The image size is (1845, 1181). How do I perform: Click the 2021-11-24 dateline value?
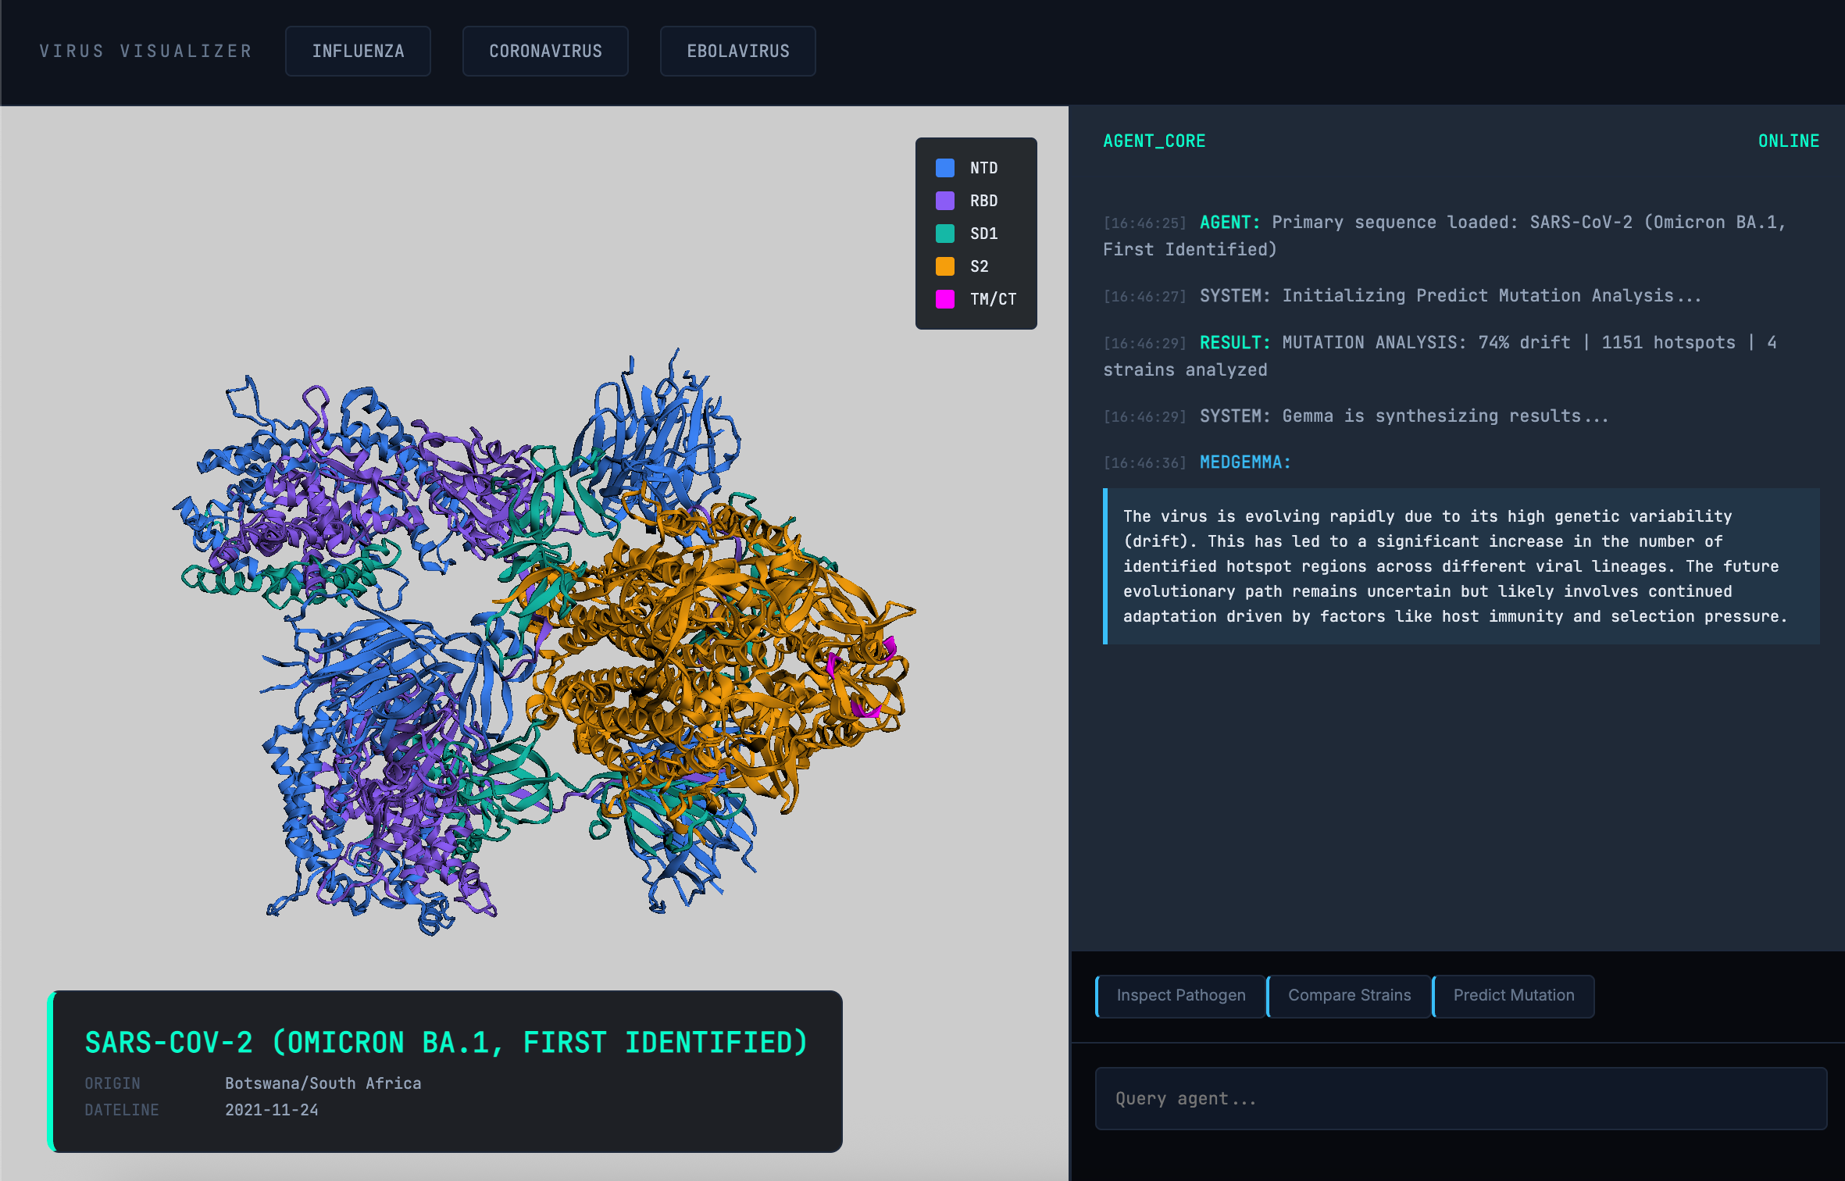tap(271, 1110)
